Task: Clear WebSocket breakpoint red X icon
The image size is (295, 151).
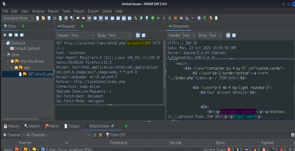Action: coord(100,135)
